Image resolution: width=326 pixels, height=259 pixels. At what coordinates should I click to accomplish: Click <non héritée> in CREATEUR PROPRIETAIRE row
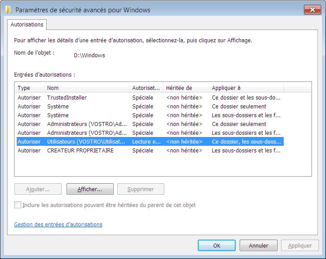(x=184, y=151)
